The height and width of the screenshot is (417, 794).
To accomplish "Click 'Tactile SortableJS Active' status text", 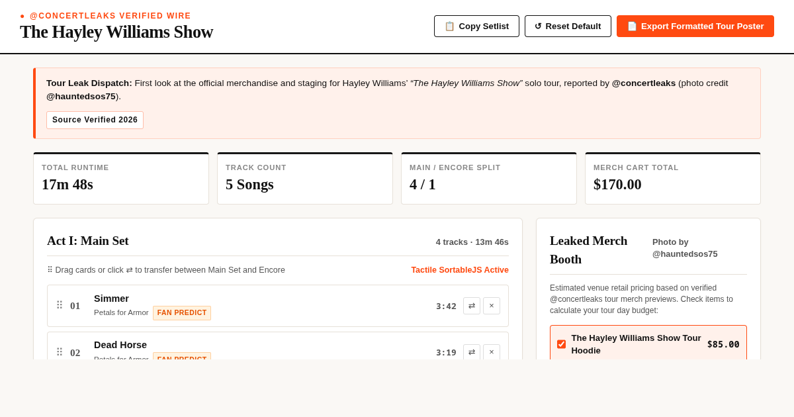I will pyautogui.click(x=460, y=270).
